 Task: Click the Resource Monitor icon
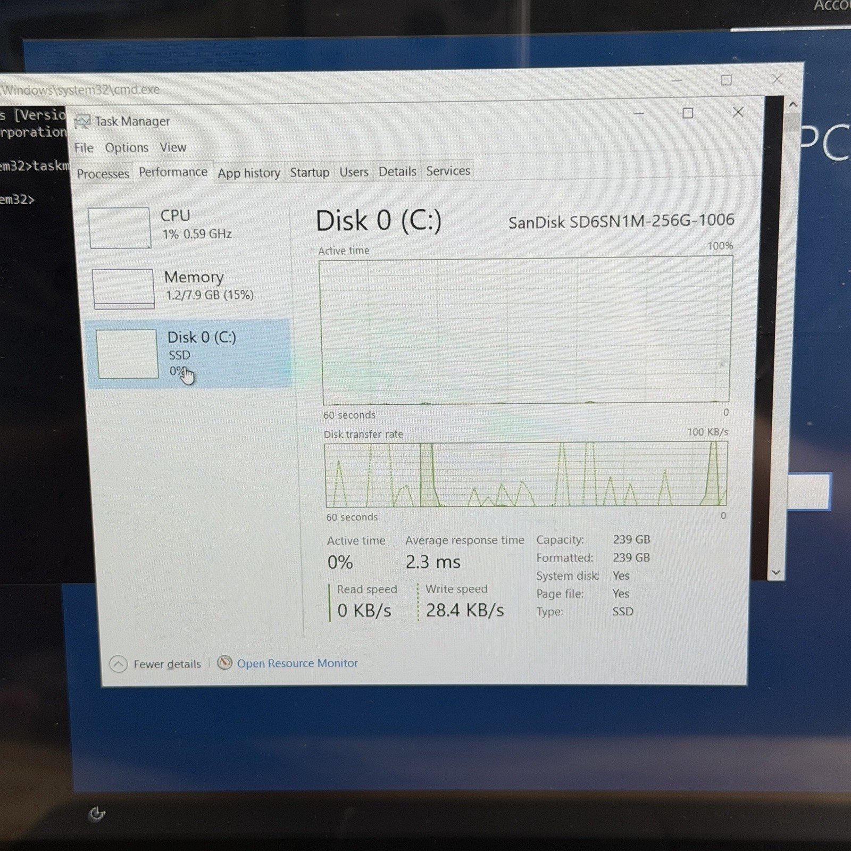point(224,663)
